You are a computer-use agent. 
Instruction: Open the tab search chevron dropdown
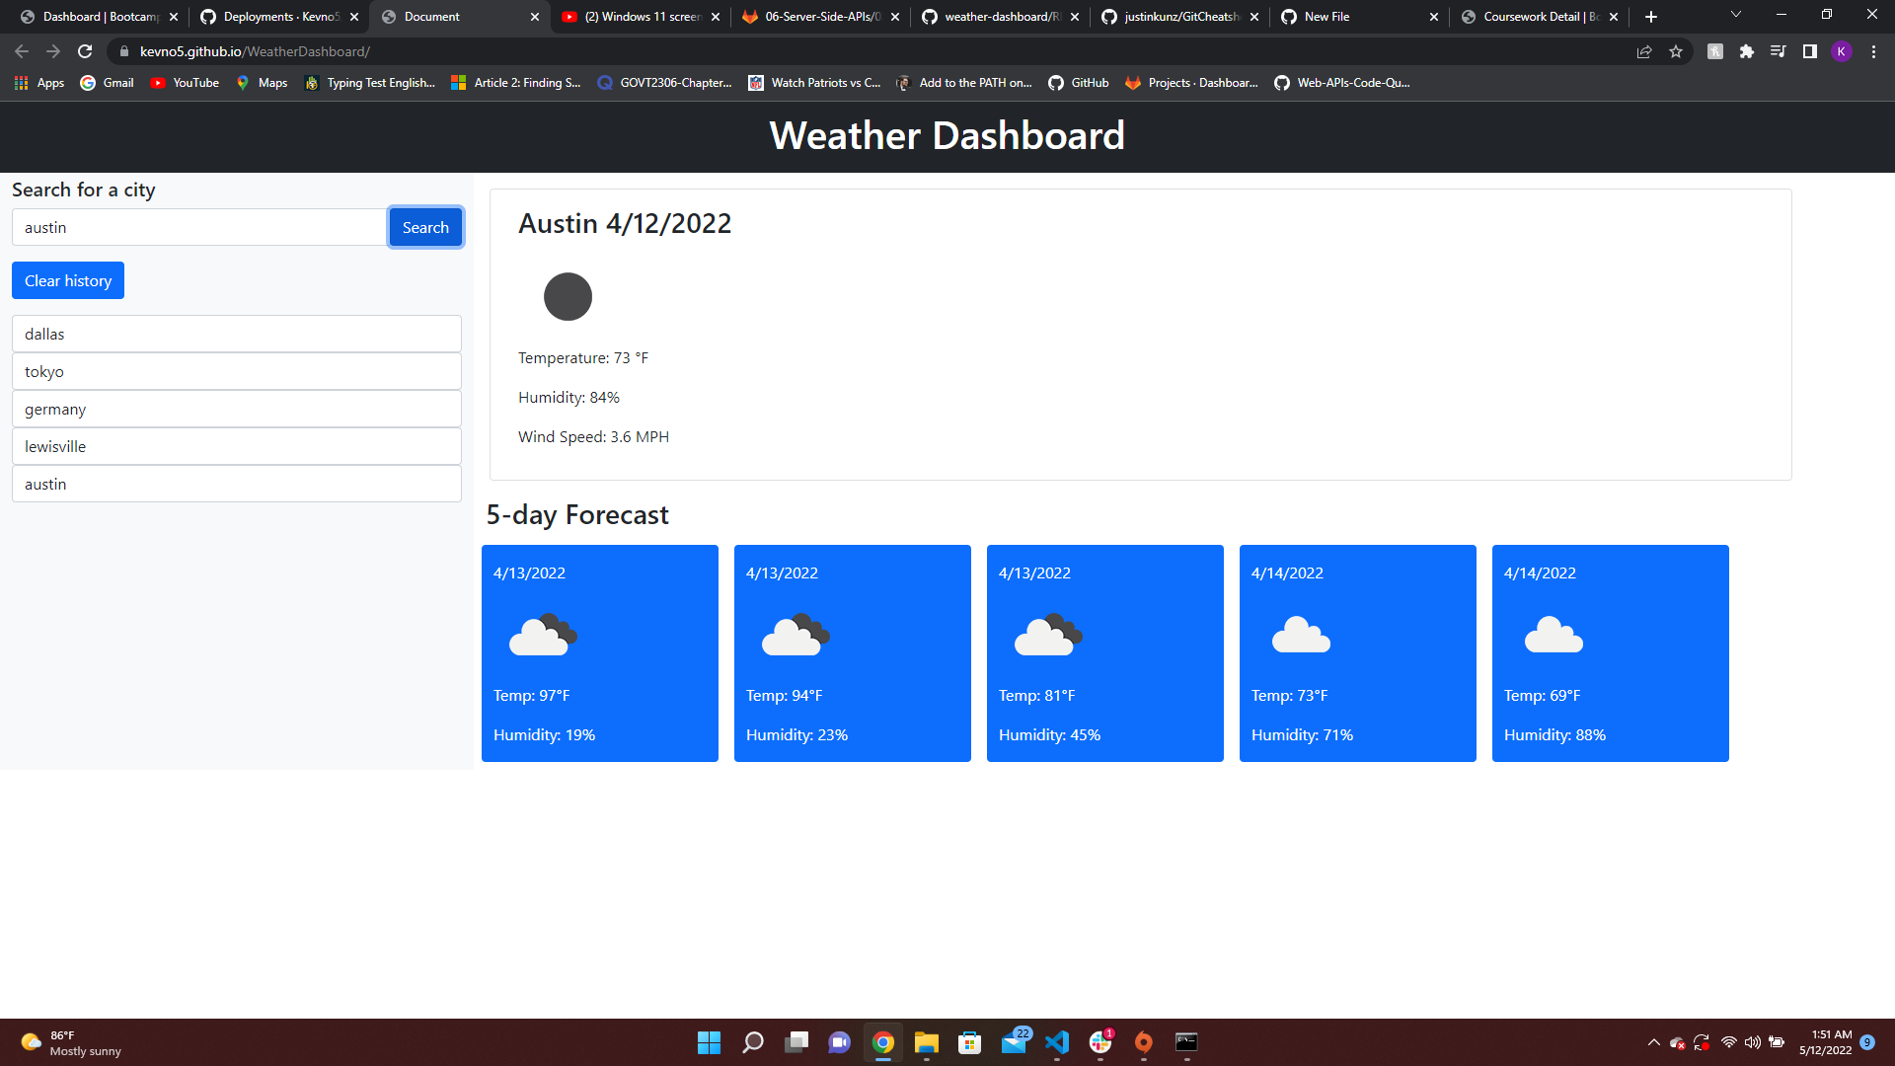(1735, 16)
